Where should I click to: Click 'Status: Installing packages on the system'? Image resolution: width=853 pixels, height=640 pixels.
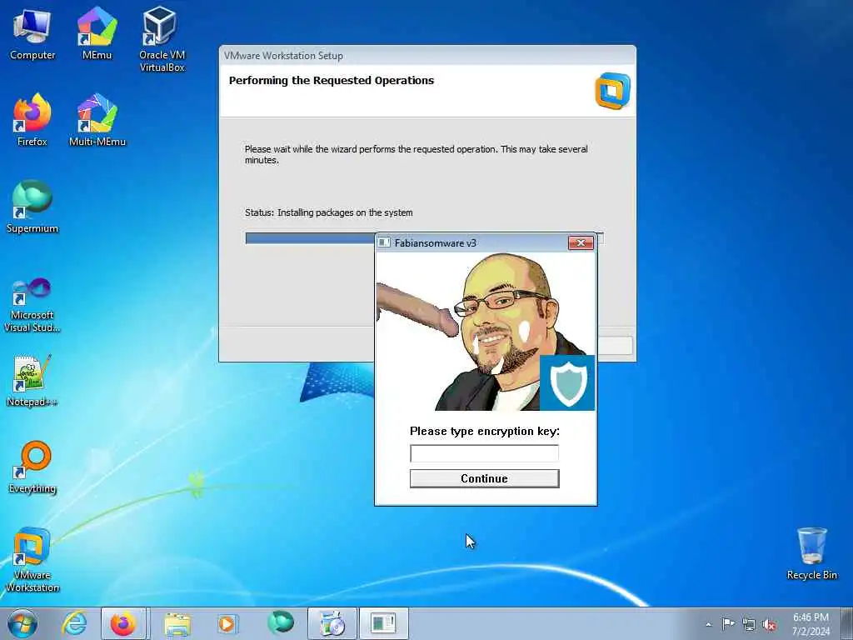click(x=328, y=212)
